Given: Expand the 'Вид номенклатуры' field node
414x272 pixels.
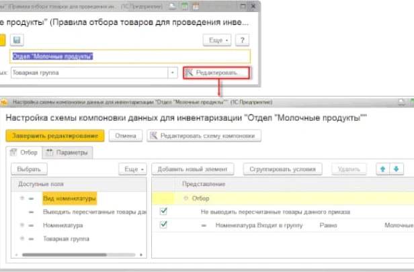Looking at the screenshot, I should coord(22,198).
